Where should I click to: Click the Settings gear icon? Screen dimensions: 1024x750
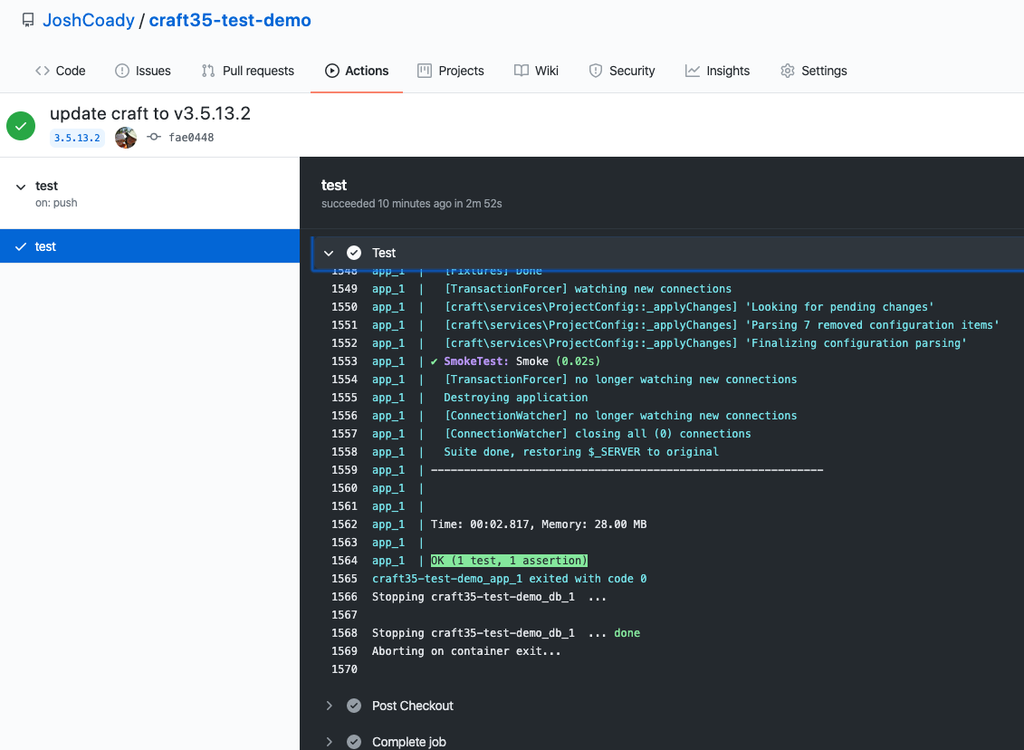click(x=788, y=71)
